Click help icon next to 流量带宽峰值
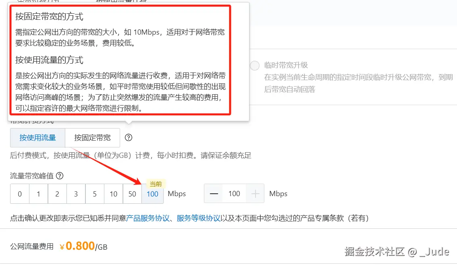The width and height of the screenshot is (457, 265). (x=60, y=176)
